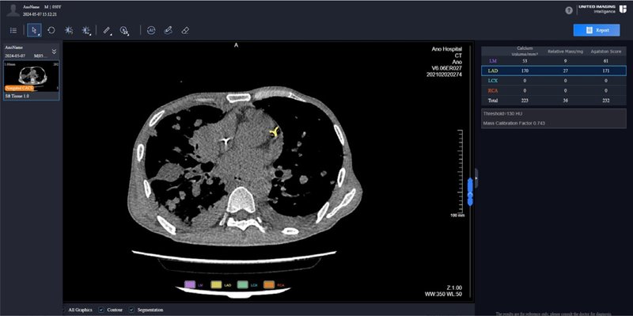Click the United Imaging Intelligence logo

click(603, 10)
